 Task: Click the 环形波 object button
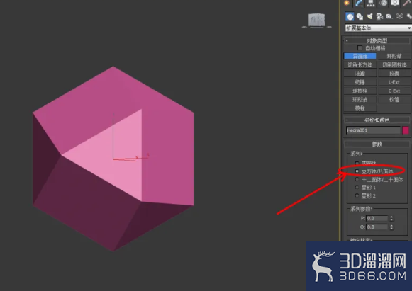(360, 99)
